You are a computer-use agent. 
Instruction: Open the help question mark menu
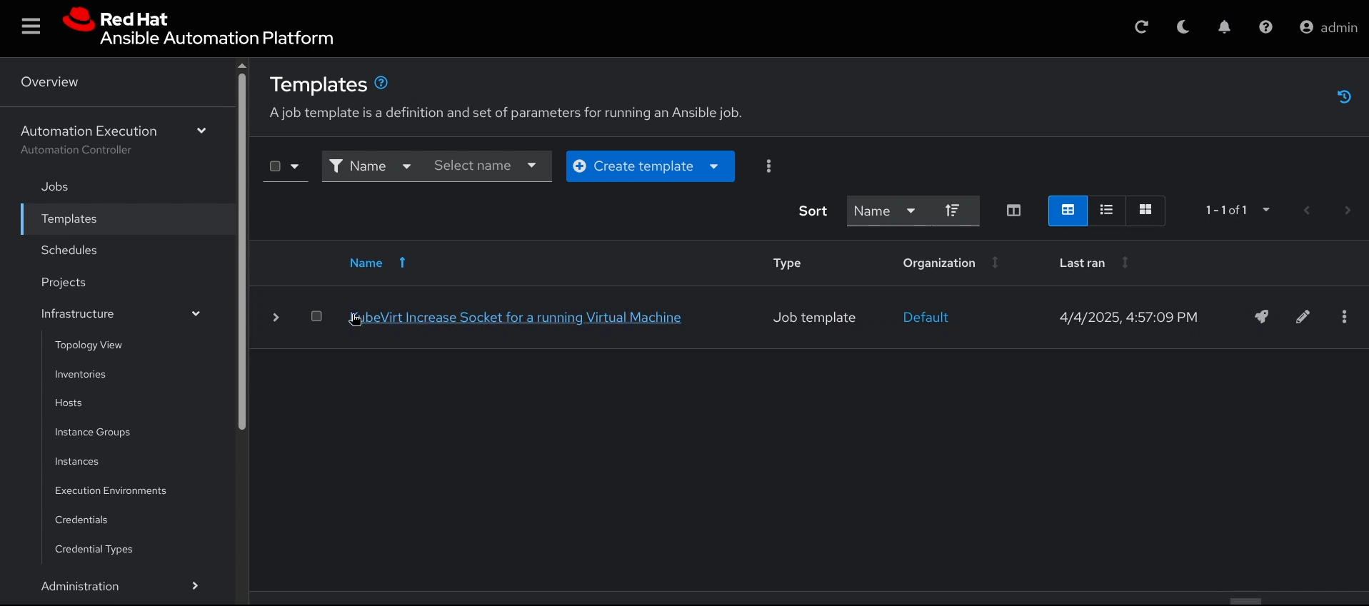click(x=1266, y=28)
